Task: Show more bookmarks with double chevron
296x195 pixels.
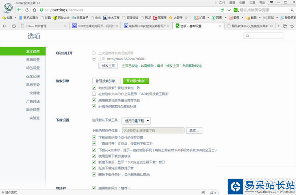Action: click(186, 18)
